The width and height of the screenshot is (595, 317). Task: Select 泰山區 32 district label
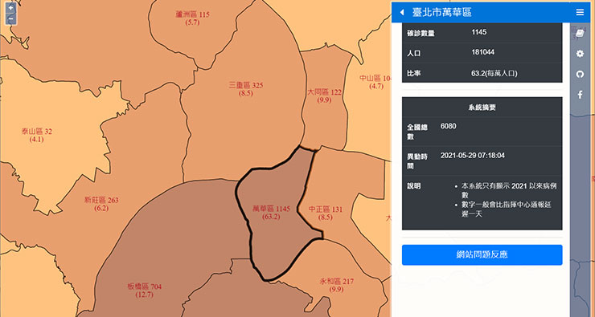tap(37, 135)
